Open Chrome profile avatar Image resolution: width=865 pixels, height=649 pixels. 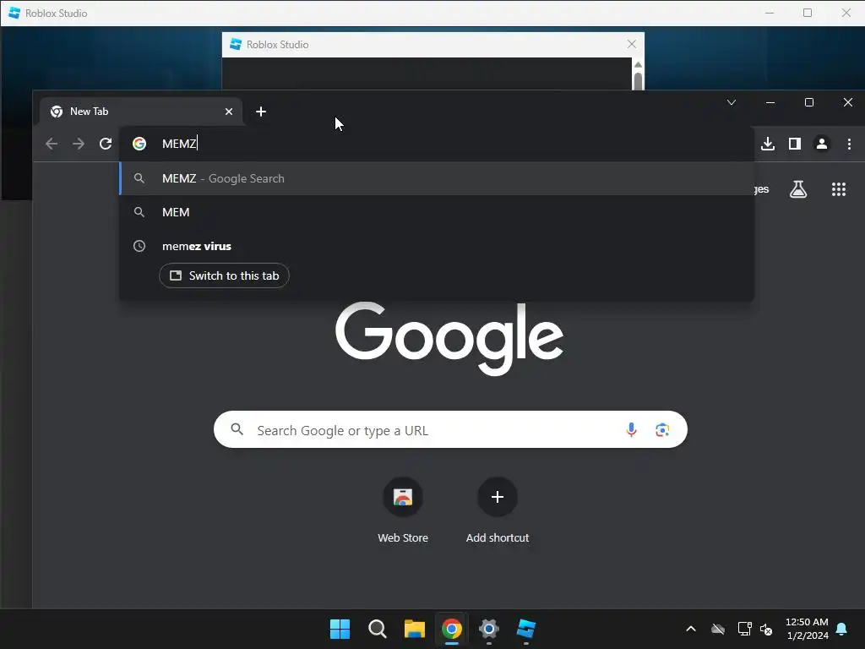(821, 144)
